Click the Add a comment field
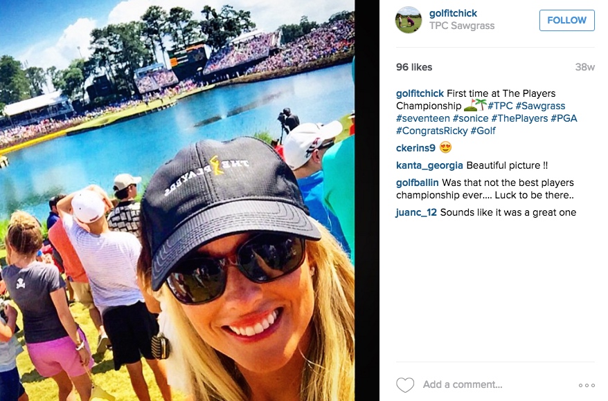The width and height of the screenshot is (608, 401). [497, 384]
